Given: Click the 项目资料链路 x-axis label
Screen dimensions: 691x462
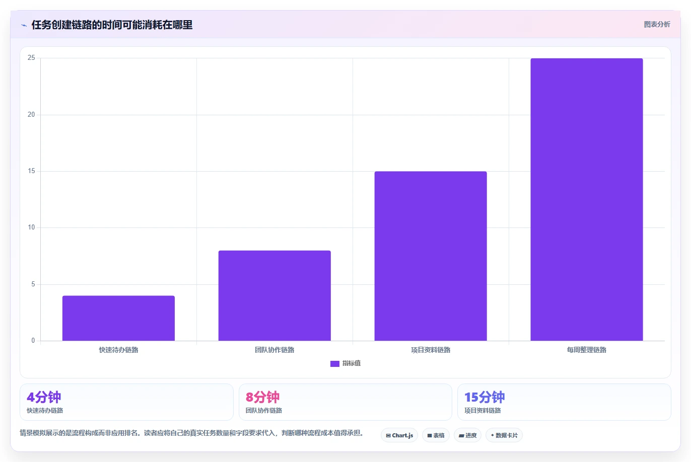Looking at the screenshot, I should pos(431,350).
